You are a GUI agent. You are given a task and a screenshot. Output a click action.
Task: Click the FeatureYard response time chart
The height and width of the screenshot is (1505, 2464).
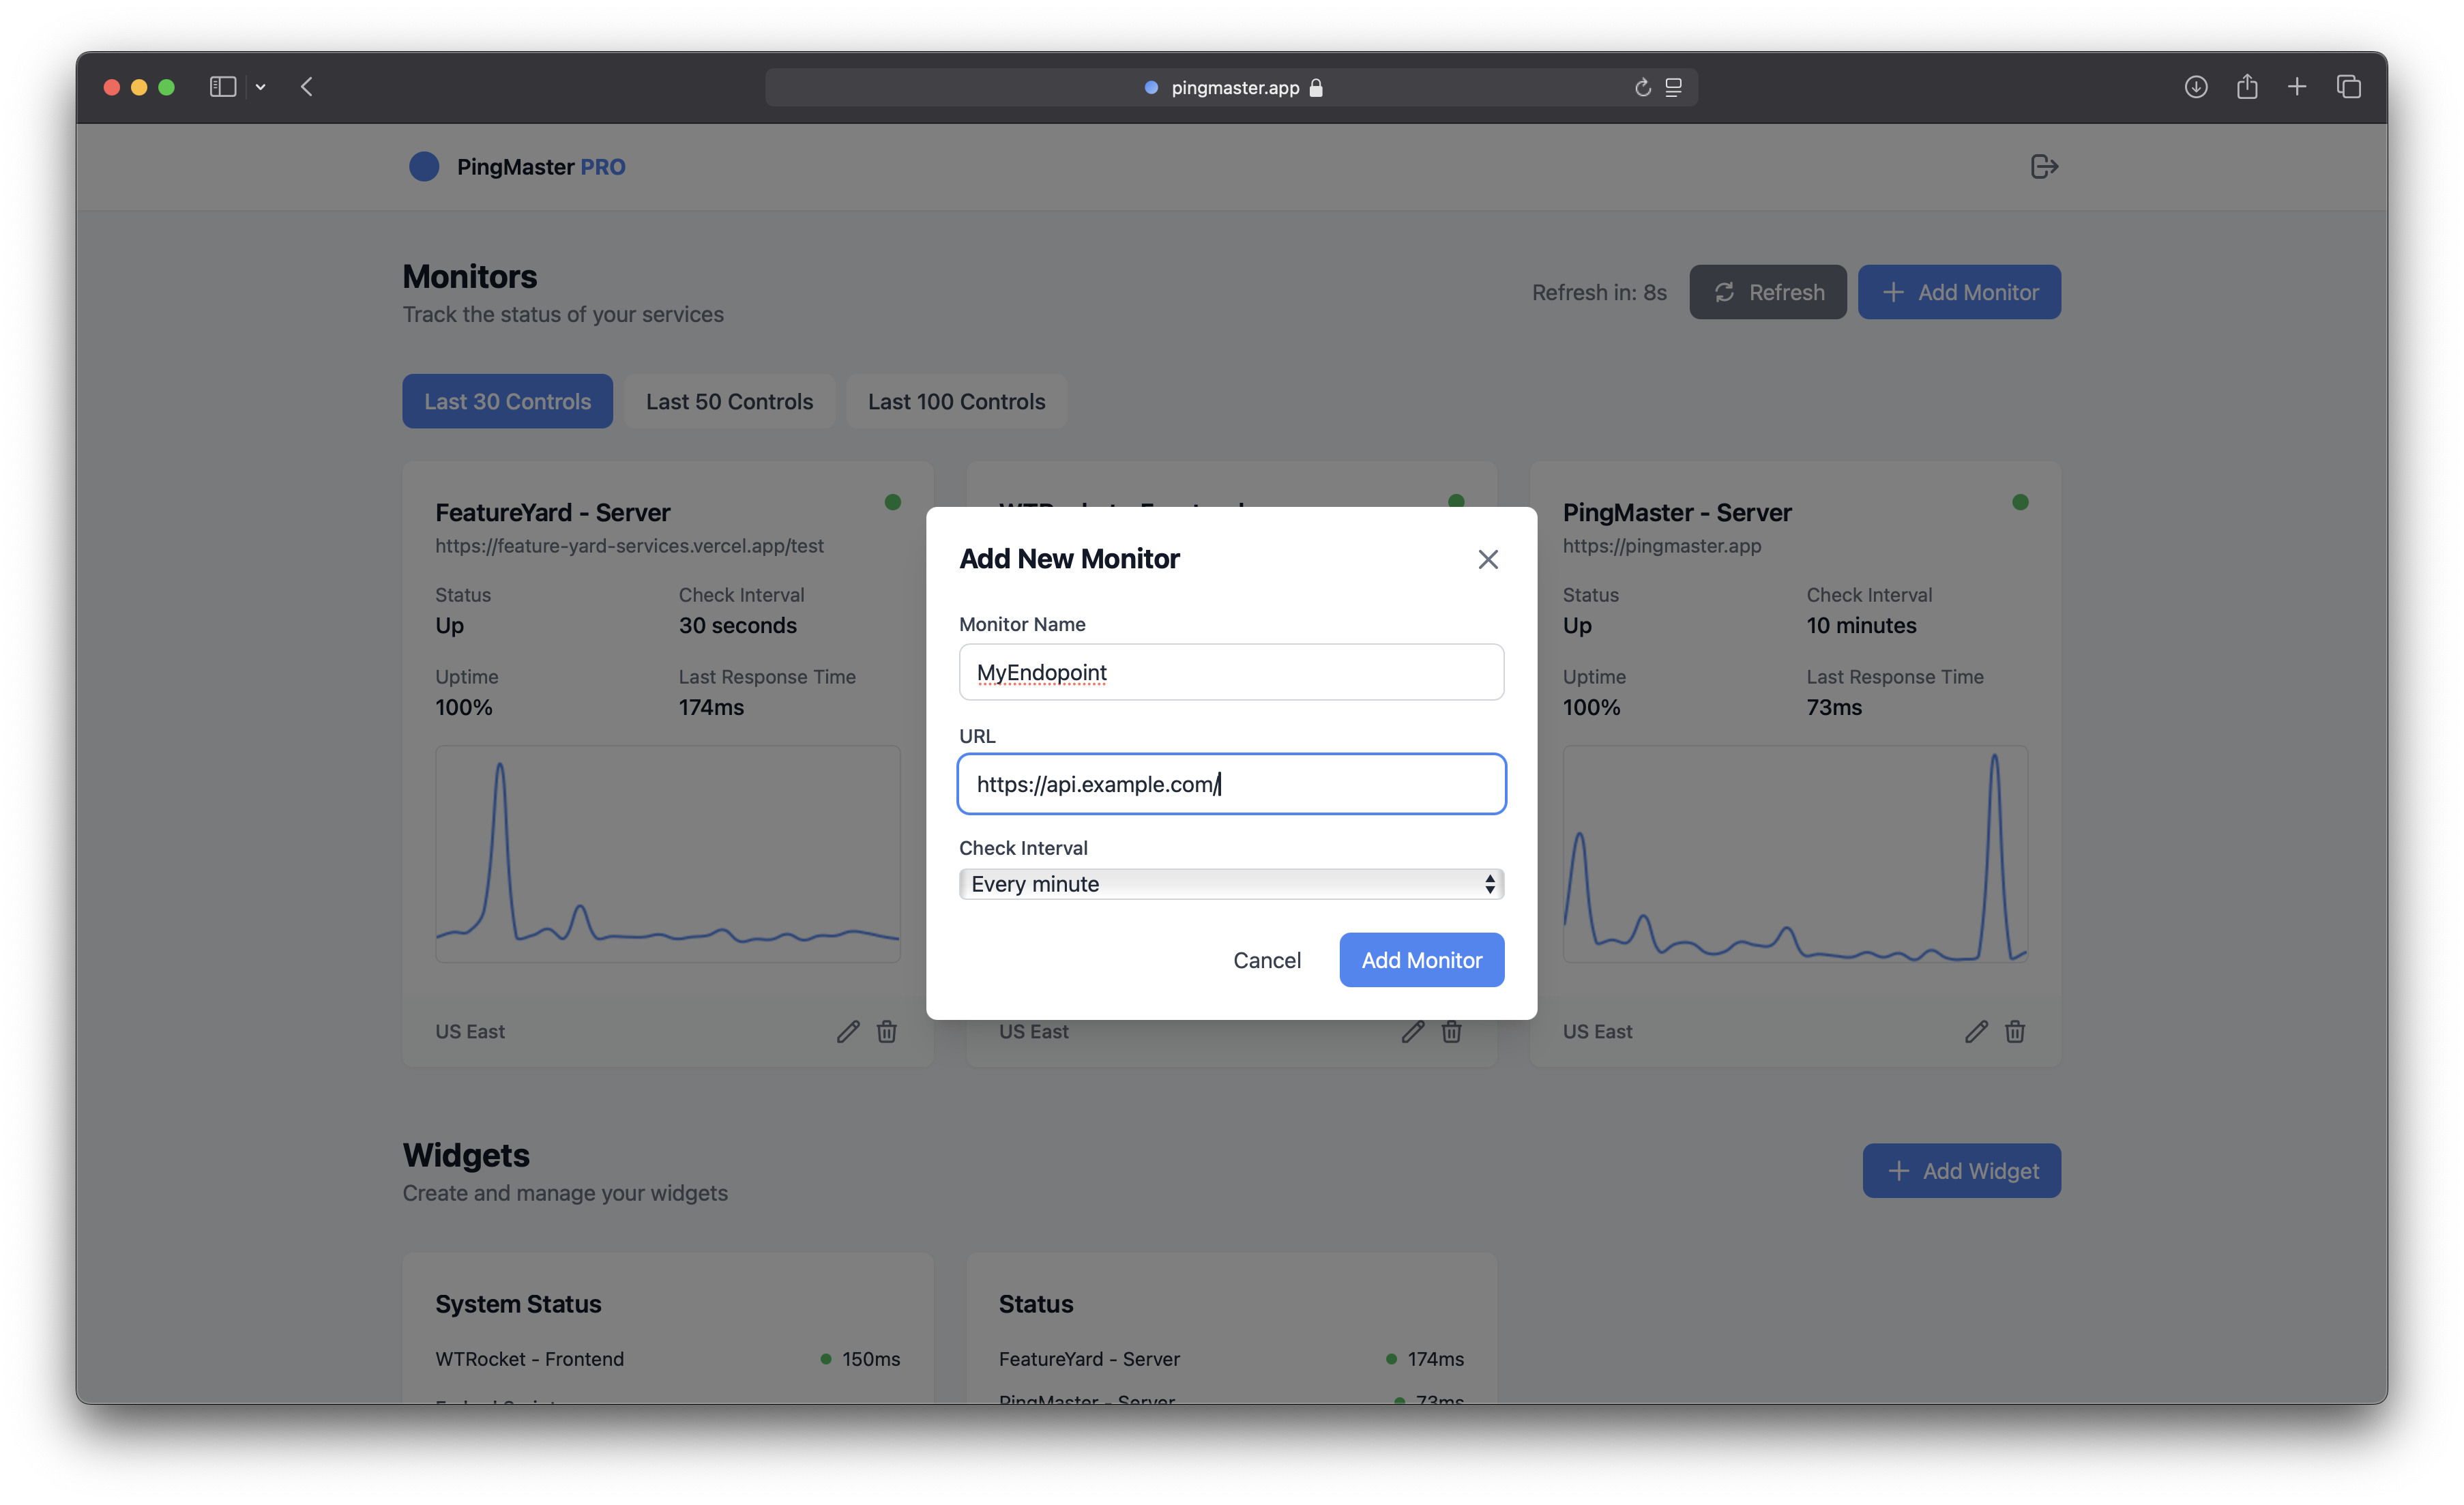pos(668,854)
